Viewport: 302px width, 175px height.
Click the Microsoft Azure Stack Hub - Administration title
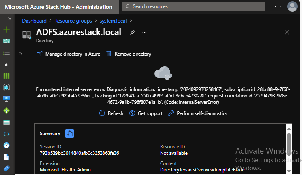pyautogui.click(x=59, y=7)
